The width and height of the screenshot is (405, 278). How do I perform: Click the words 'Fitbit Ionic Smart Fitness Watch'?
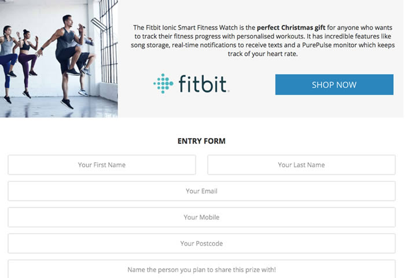tap(192, 28)
